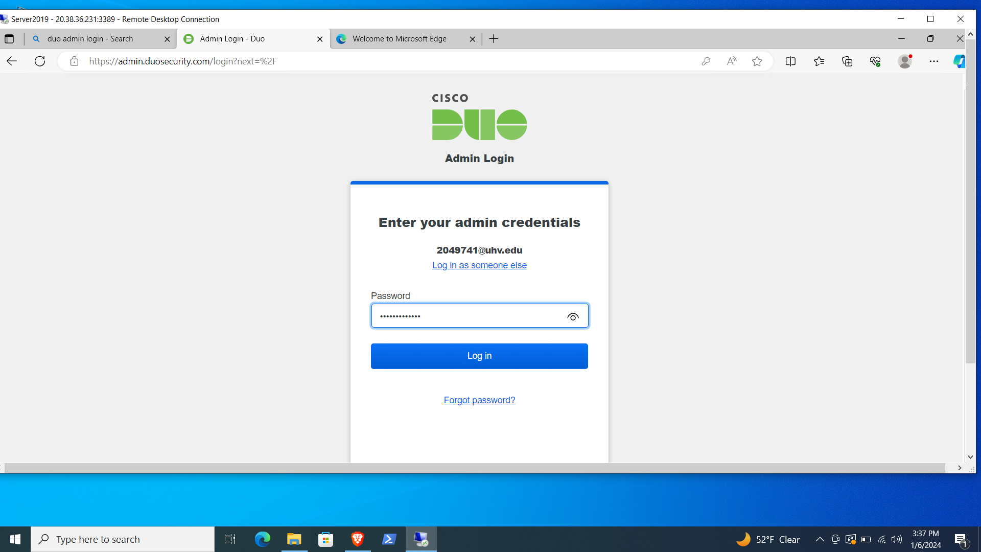The width and height of the screenshot is (981, 552).
Task: Click Log in as someone else link
Action: pyautogui.click(x=479, y=265)
